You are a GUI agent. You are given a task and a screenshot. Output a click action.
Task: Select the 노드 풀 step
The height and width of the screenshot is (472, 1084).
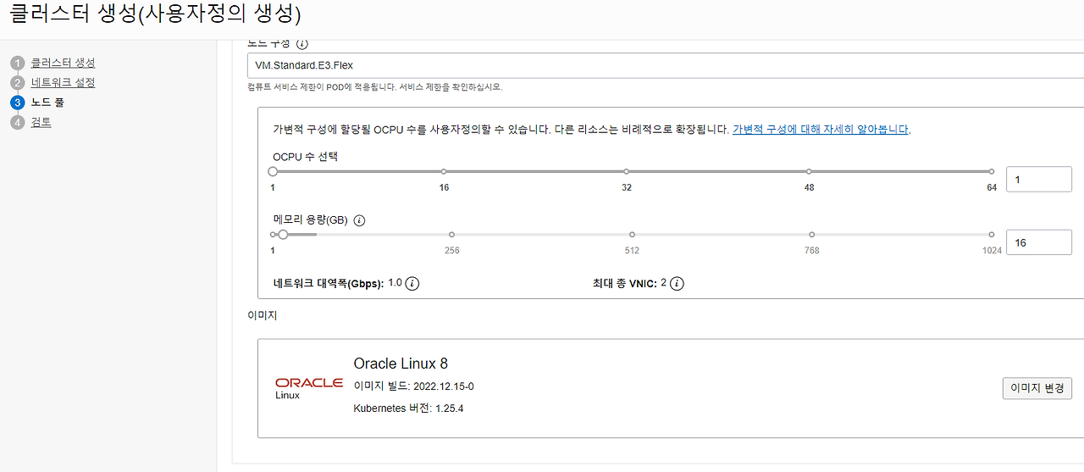pyautogui.click(x=47, y=103)
